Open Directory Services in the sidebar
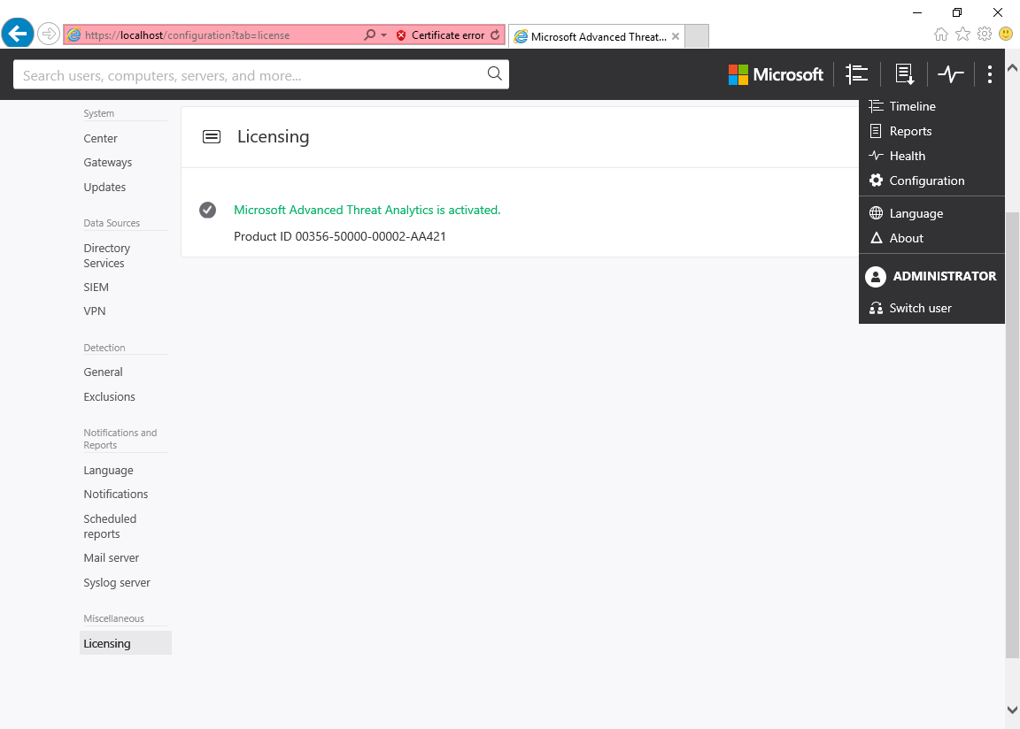The height and width of the screenshot is (729, 1020). click(x=106, y=256)
